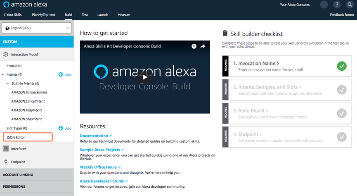Click the external link icon after Sample Alexa Projects
This screenshot has height=196, width=357.
pyautogui.click(x=123, y=150)
